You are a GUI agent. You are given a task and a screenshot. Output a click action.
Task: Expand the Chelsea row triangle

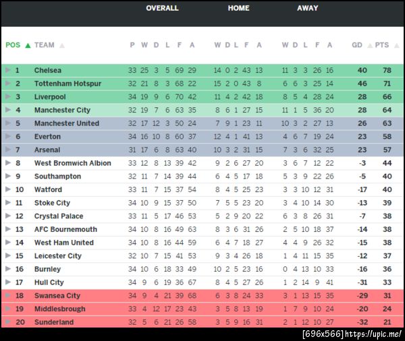[x=8, y=70]
